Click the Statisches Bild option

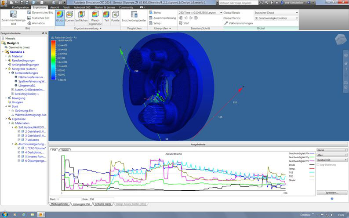tap(38, 18)
